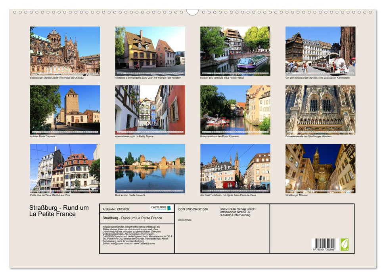Click the www.calvendo.com web address
This screenshot has height=277, width=385.
coord(144,243)
